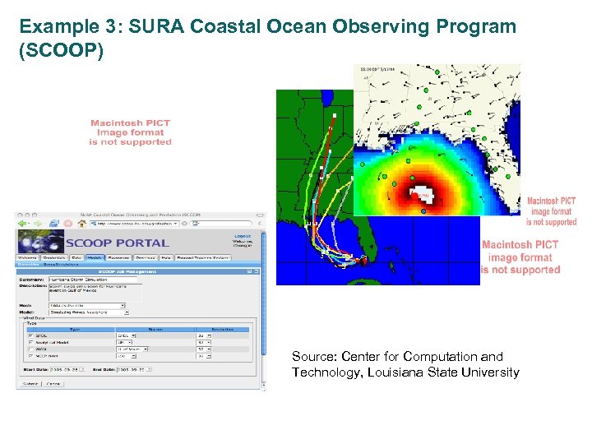Screen dimensions: 592x444
Task: Click the SCOOP Portal hurricane satellite logo
Action: point(41,241)
